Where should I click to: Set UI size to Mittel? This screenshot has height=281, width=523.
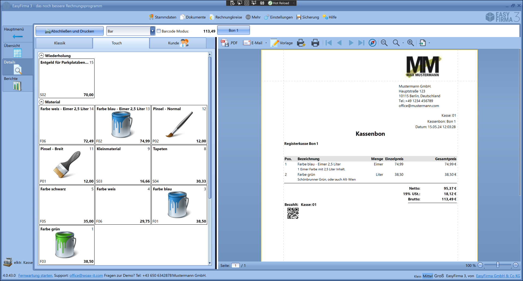pos(428,276)
